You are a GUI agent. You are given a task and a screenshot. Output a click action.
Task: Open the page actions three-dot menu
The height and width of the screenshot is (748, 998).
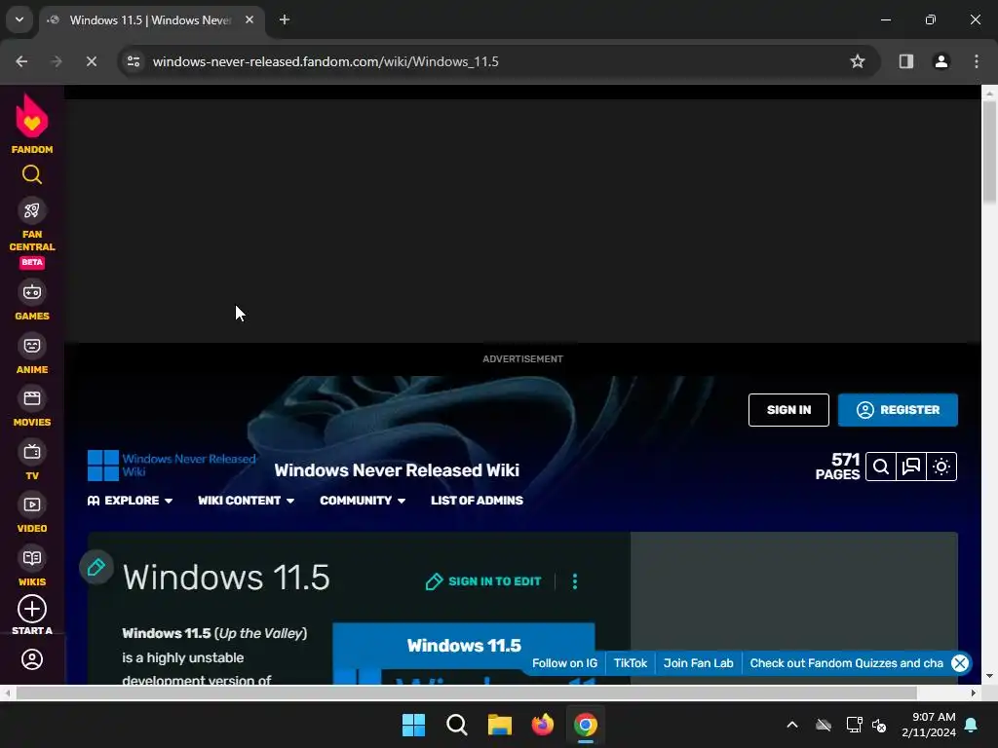[x=575, y=581]
